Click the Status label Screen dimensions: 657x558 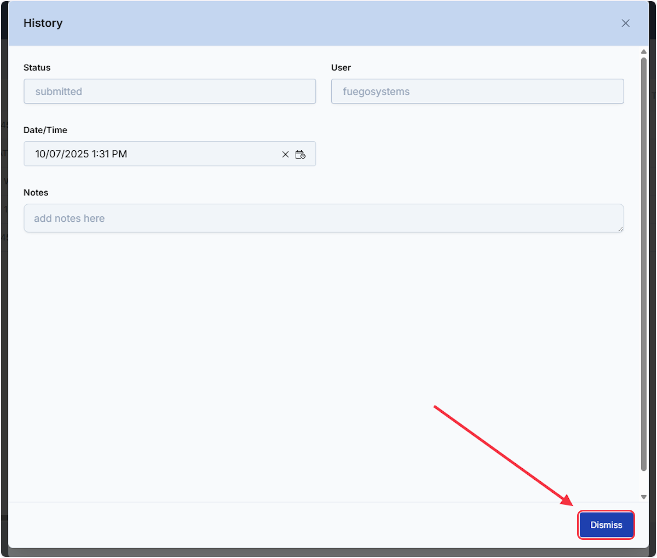pyautogui.click(x=37, y=67)
